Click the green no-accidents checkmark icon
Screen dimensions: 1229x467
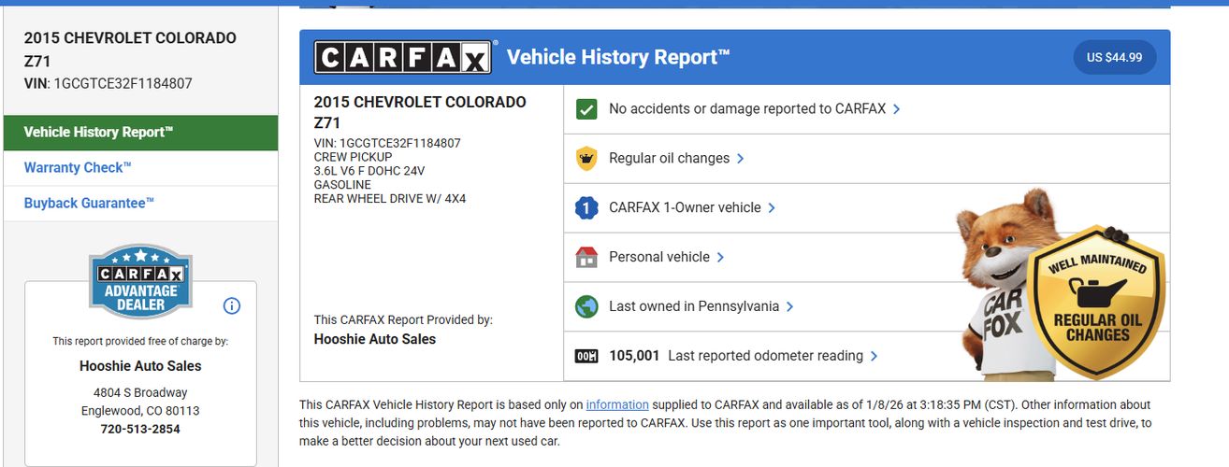coord(586,109)
